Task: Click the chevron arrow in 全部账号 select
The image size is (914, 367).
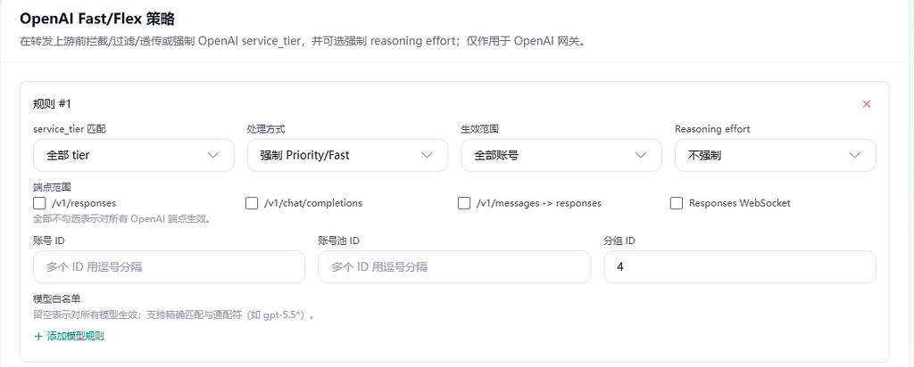Action: coord(641,155)
